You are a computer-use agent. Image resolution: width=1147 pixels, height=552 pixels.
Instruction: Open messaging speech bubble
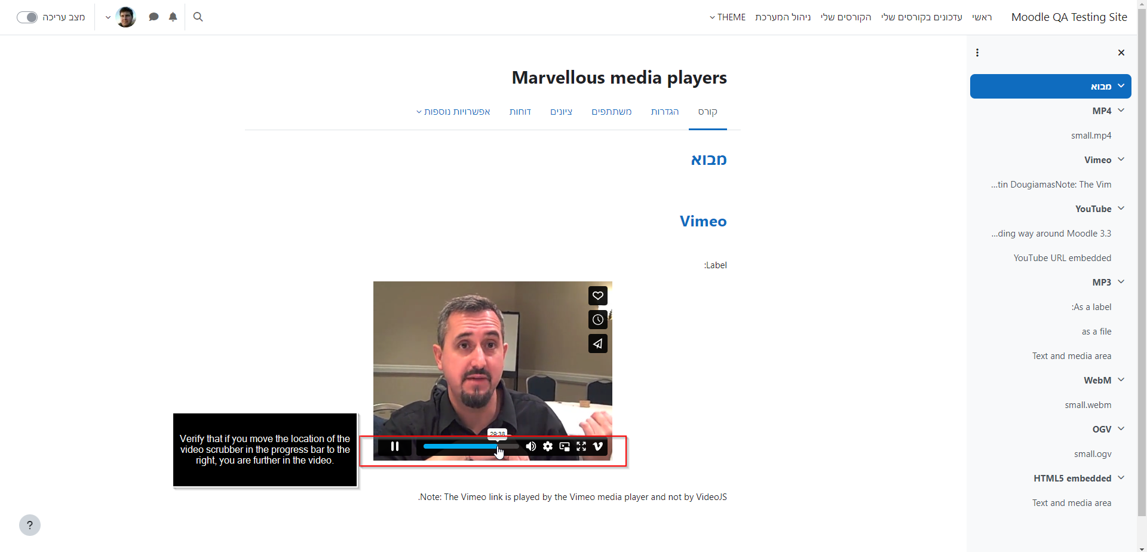pos(154,17)
